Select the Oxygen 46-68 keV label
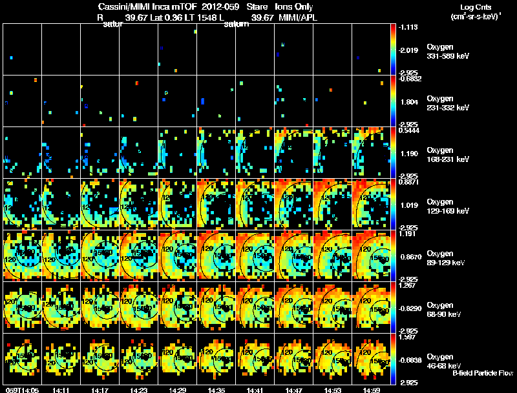 coord(444,361)
